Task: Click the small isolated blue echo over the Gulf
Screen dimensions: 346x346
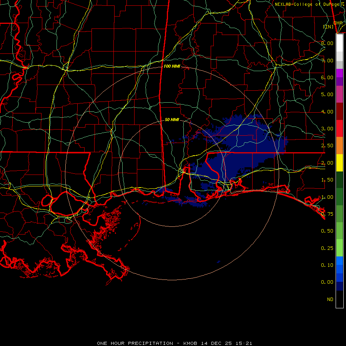Action: click(x=218, y=262)
